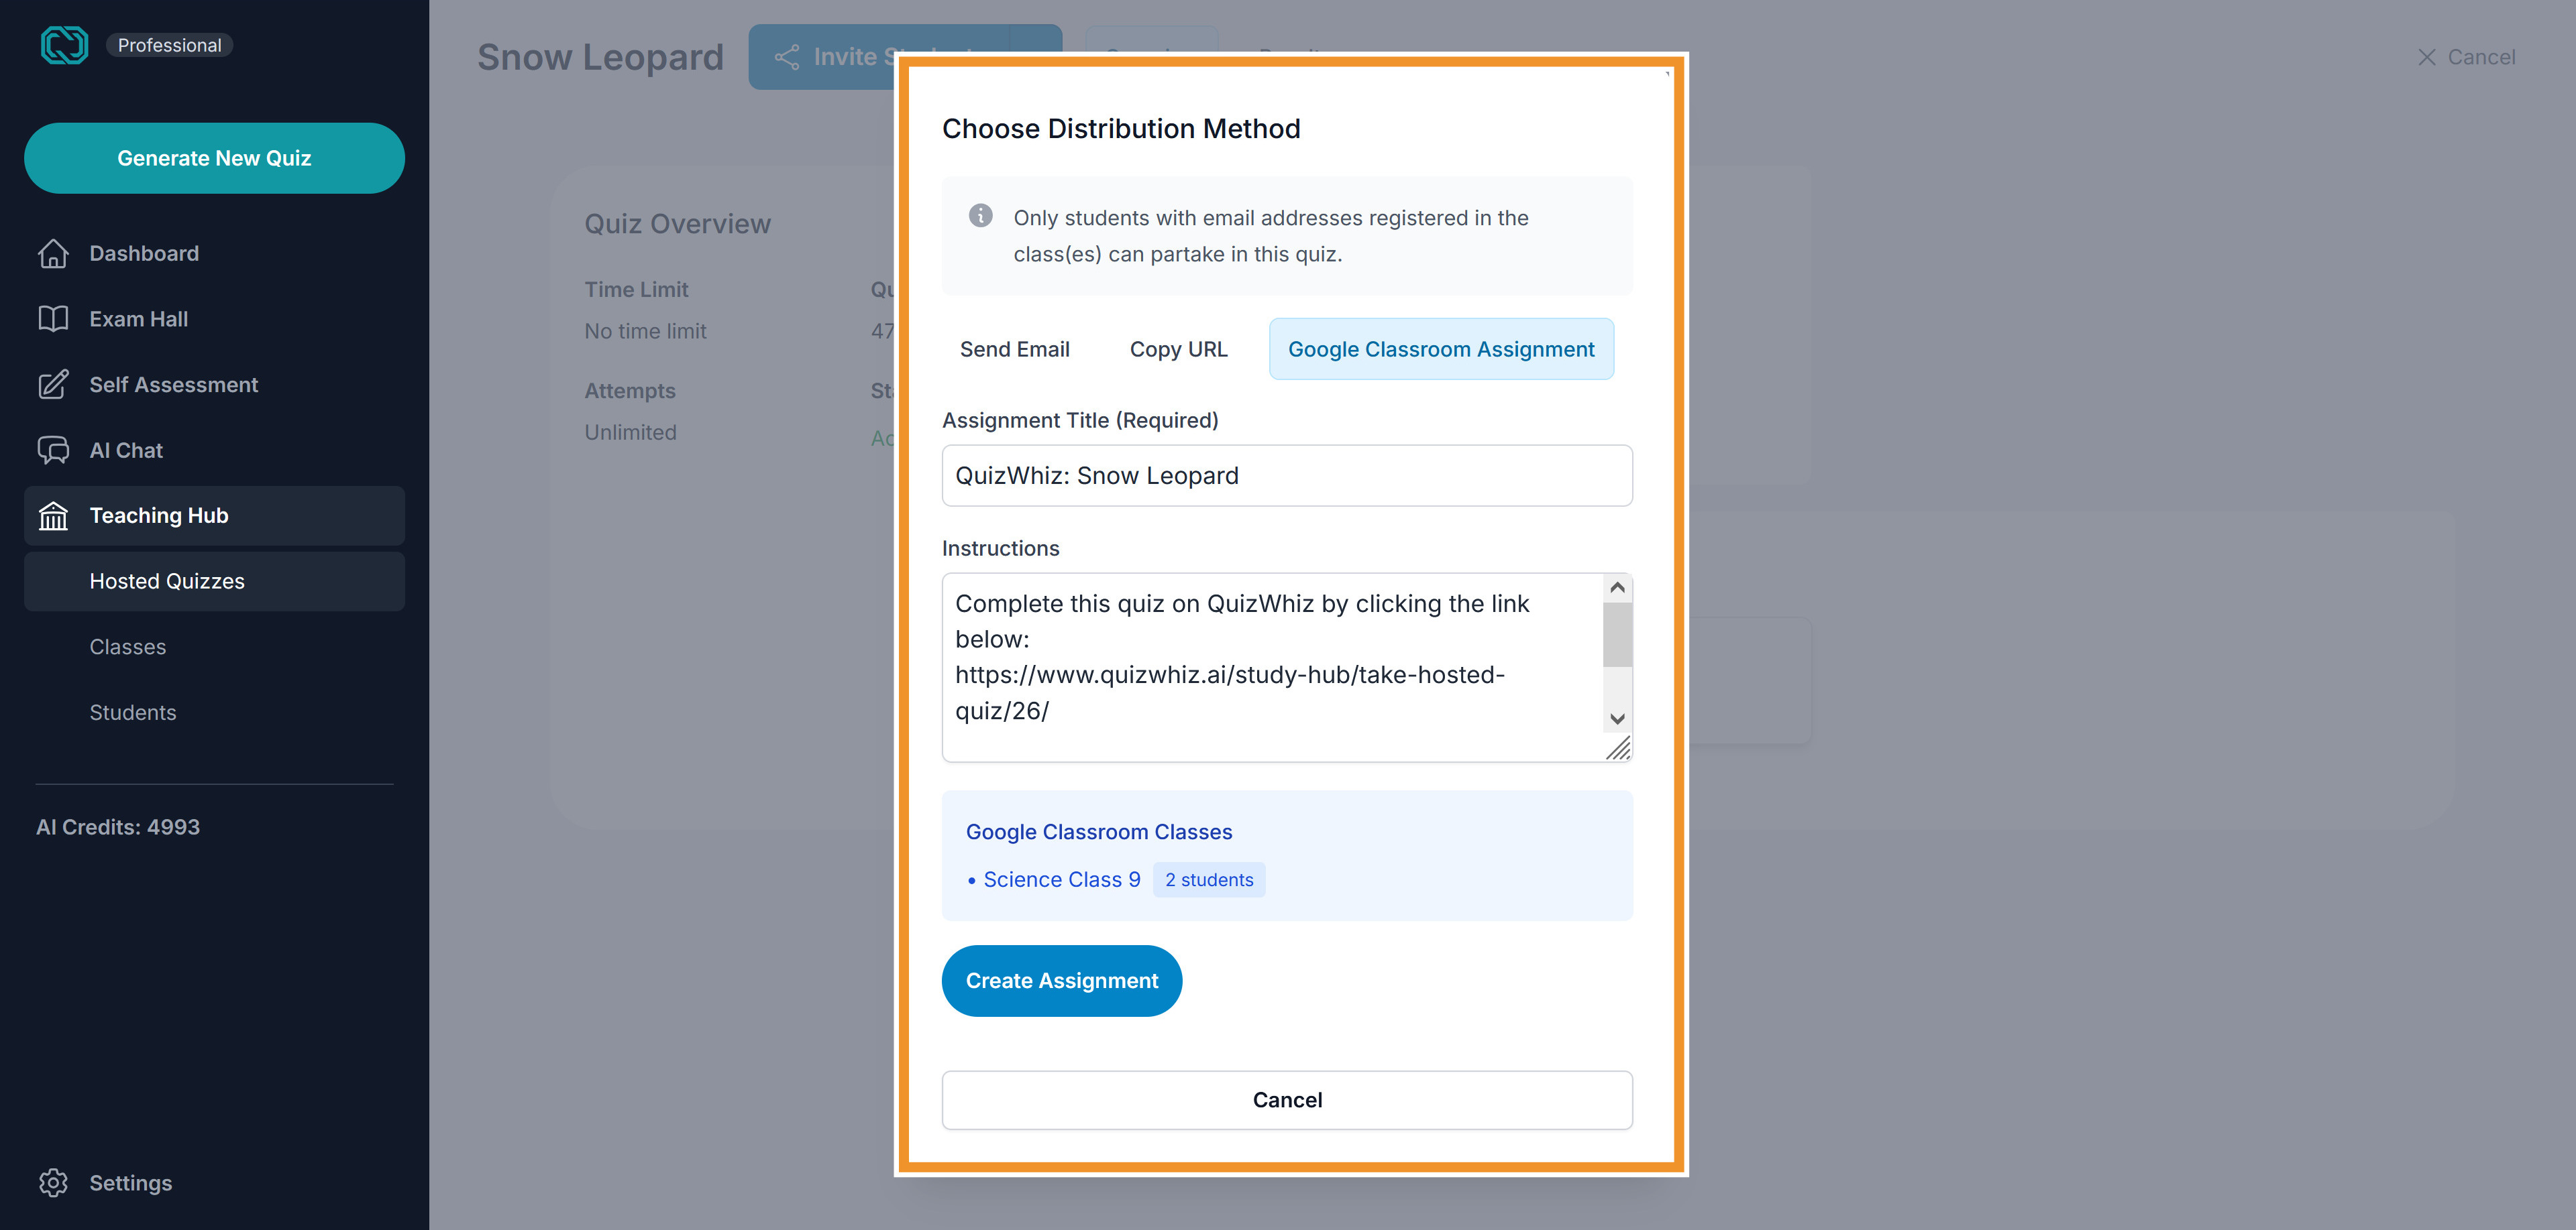This screenshot has height=1230, width=2576.
Task: Click the QuizWhiz logo icon
Action: [x=64, y=45]
